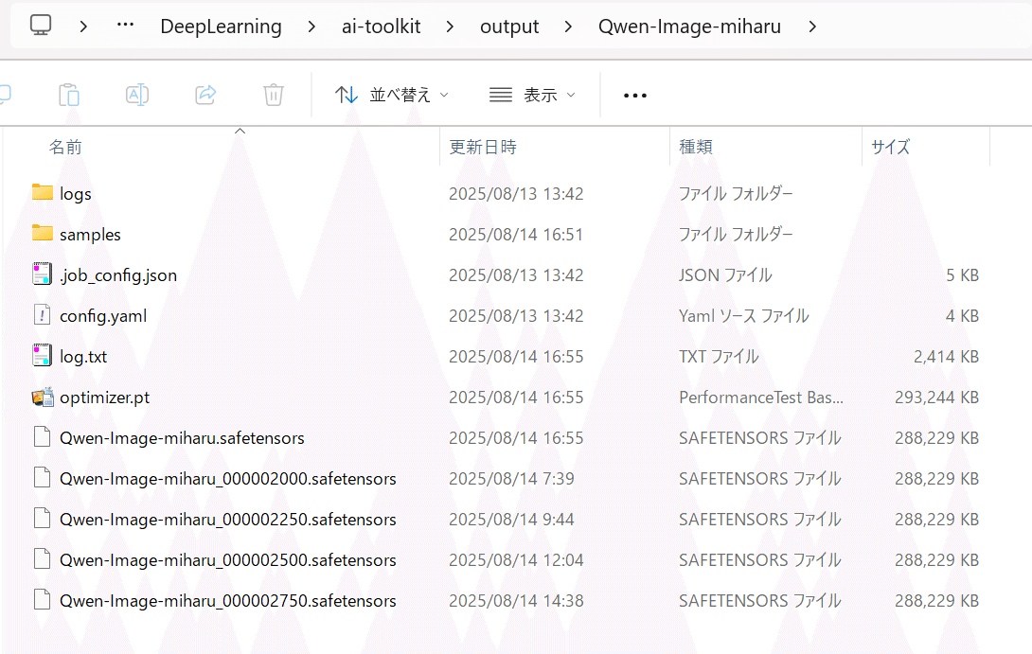Screen dimensions: 1032x654
Task: Navigate to DeepLearning in the breadcrumb
Action: point(221,26)
